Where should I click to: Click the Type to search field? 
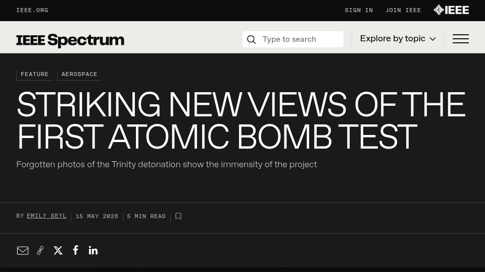click(293, 39)
